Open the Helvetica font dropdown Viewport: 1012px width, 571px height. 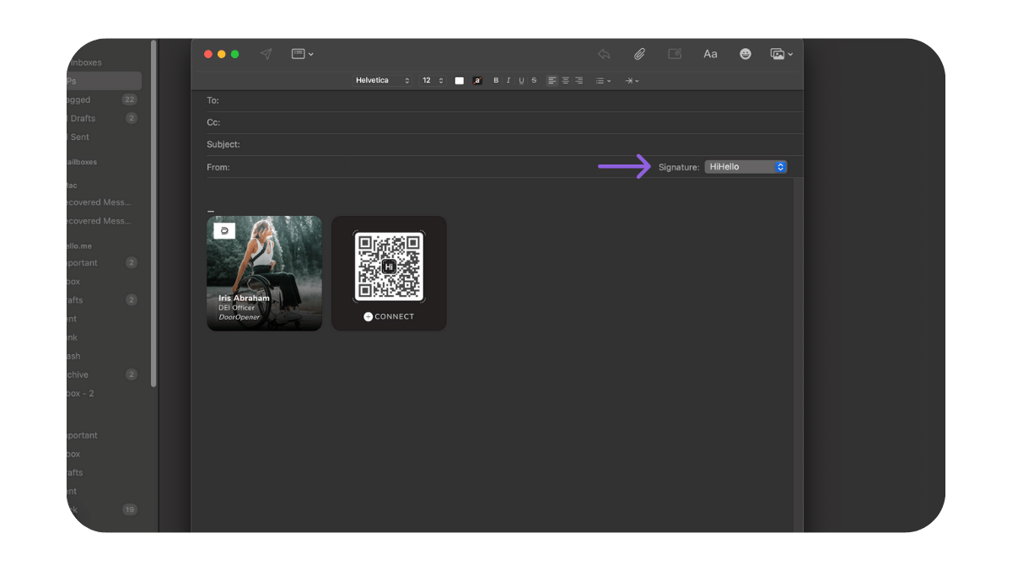[382, 81]
